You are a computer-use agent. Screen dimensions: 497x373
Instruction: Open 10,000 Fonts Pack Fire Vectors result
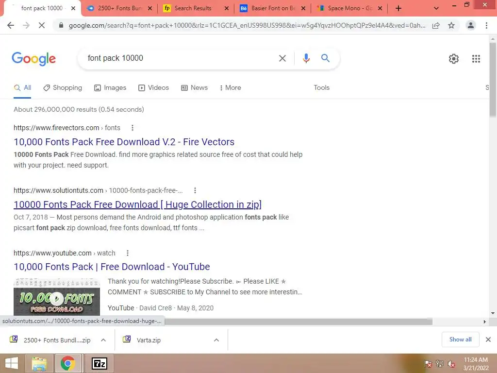[x=124, y=142]
